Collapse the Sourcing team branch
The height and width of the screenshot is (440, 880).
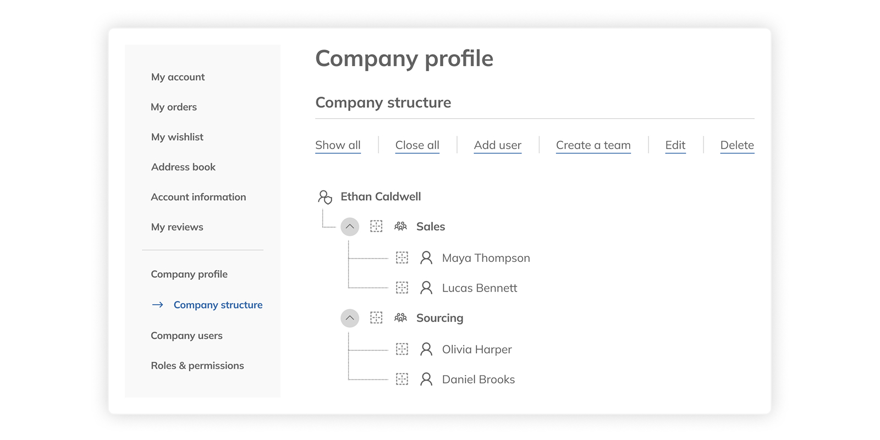(x=350, y=318)
